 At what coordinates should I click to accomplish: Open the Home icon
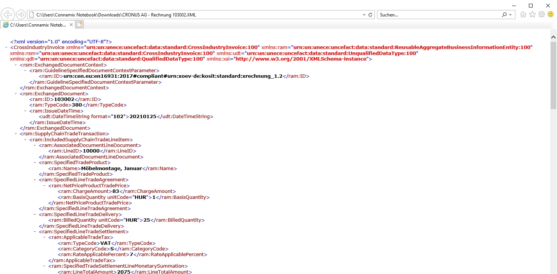tap(523, 15)
